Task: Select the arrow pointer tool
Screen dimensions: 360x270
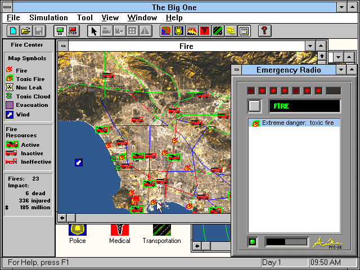Action: point(94,31)
